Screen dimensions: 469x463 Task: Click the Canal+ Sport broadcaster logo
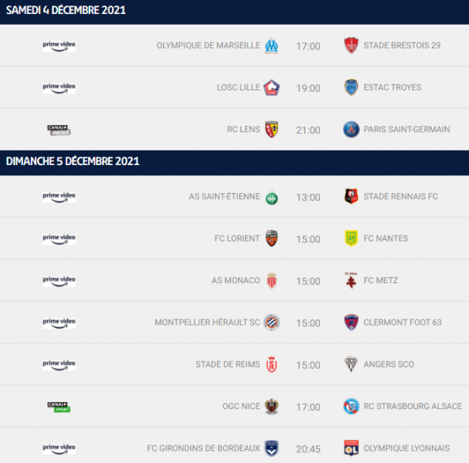[x=59, y=406]
